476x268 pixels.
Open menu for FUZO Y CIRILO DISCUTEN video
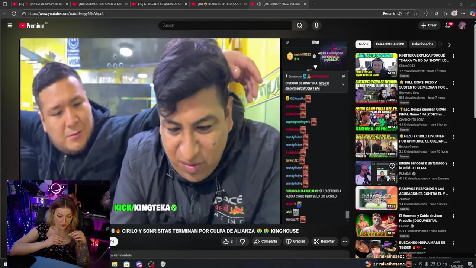[x=453, y=137]
